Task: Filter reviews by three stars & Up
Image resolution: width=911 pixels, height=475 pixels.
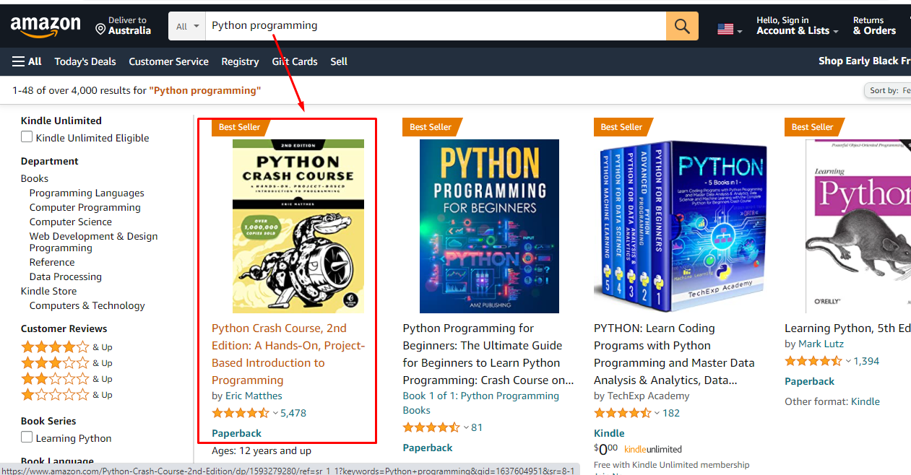Action: coord(66,363)
